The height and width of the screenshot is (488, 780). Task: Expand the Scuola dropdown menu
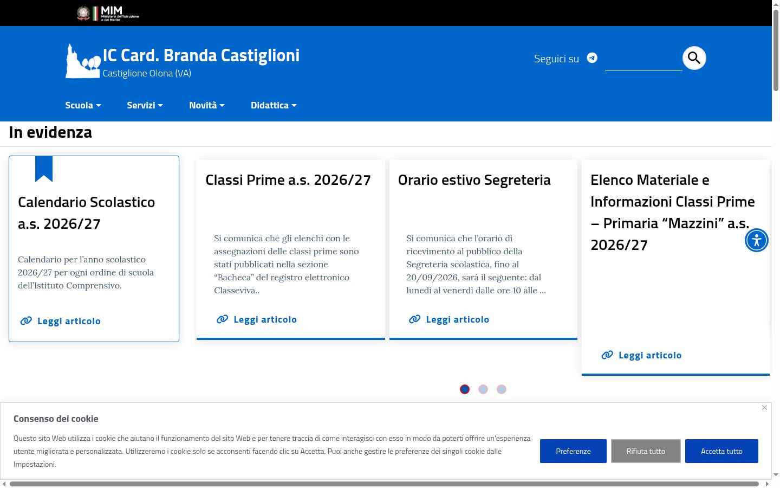click(83, 105)
